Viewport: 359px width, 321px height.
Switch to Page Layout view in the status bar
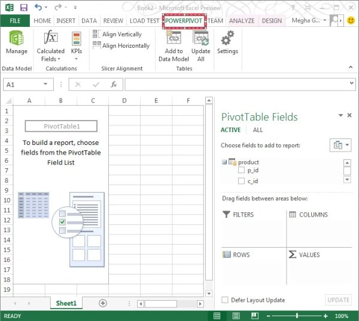(236, 316)
